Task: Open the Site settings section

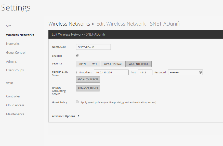Action: click(x=9, y=26)
